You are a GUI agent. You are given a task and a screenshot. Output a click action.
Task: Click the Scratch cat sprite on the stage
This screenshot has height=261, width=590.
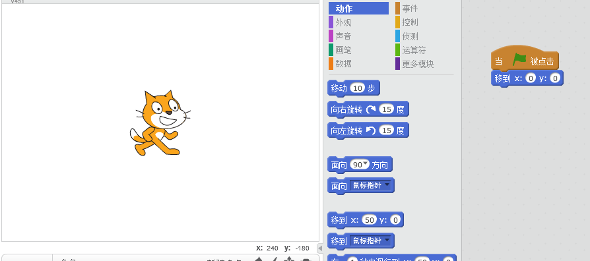click(x=160, y=123)
